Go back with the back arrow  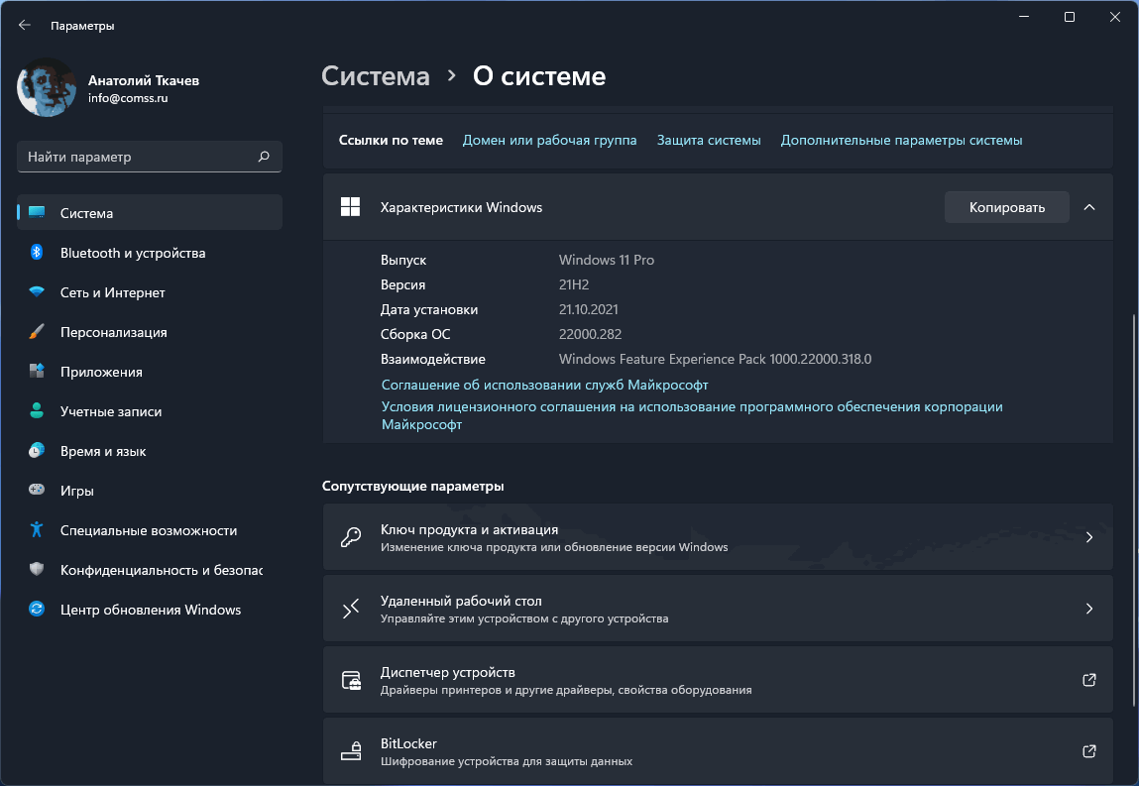pos(25,26)
